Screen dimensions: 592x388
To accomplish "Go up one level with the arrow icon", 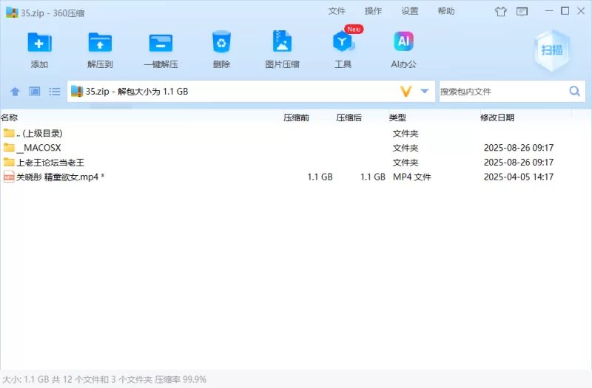I will [x=15, y=91].
